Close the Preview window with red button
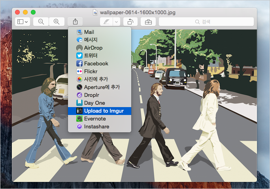The width and height of the screenshot is (270, 189). click(17, 12)
